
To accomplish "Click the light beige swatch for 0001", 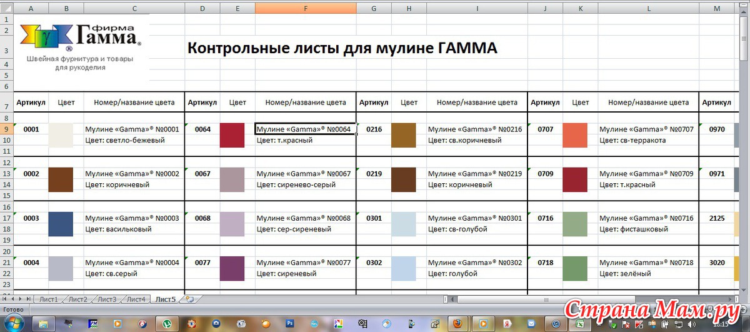I will click(61, 135).
